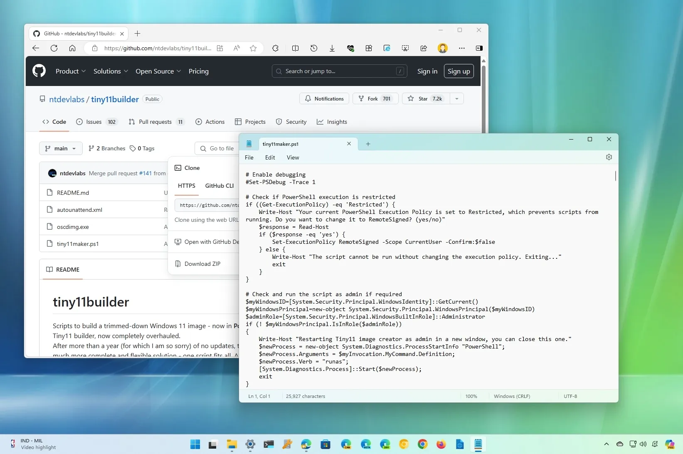Click the browser back arrow in Edge

[36, 48]
